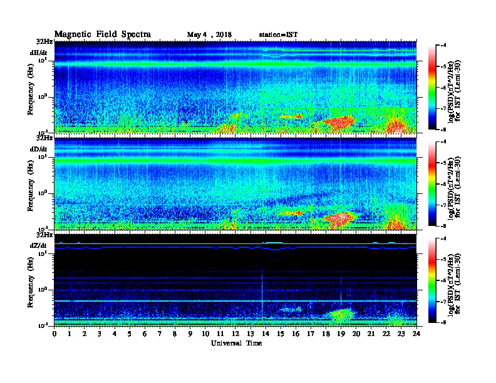Click hour "24" on Universal Time axis
The width and height of the screenshot is (496, 383).
tap(416, 334)
